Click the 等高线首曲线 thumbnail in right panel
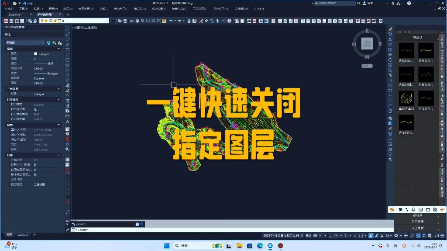The width and height of the screenshot is (447, 251). 406,50
